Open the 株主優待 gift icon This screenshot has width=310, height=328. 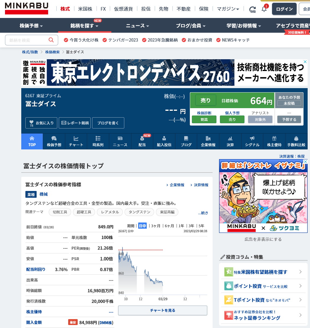click(x=274, y=141)
